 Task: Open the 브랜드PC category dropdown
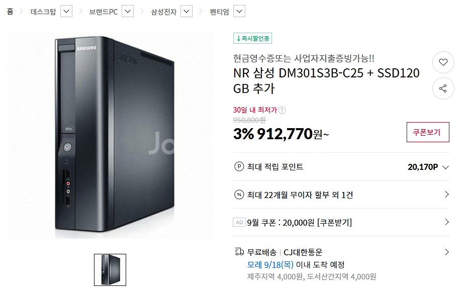pos(128,11)
